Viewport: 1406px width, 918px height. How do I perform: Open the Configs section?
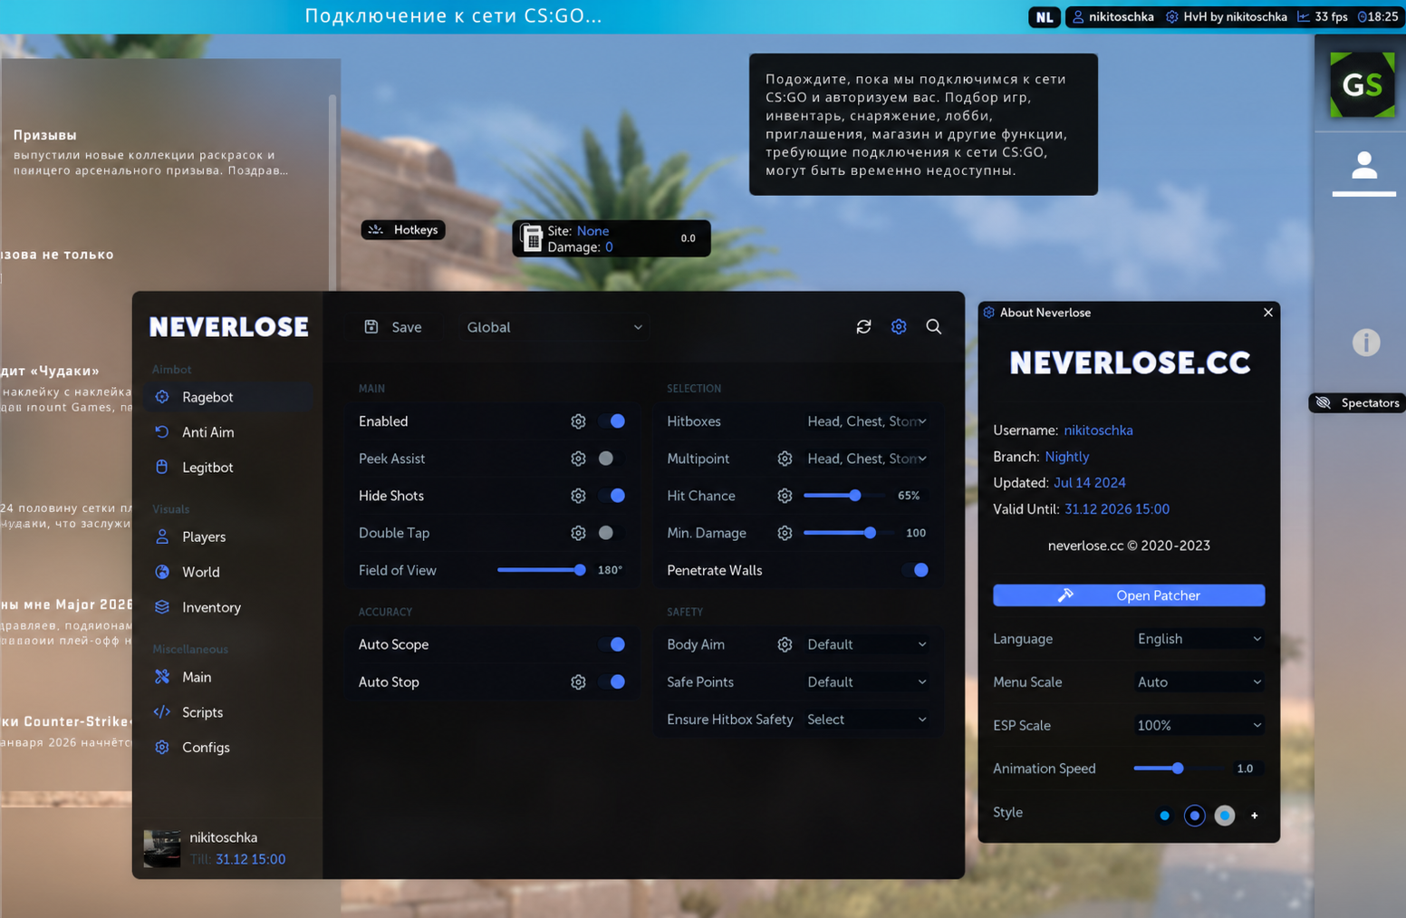228,748
